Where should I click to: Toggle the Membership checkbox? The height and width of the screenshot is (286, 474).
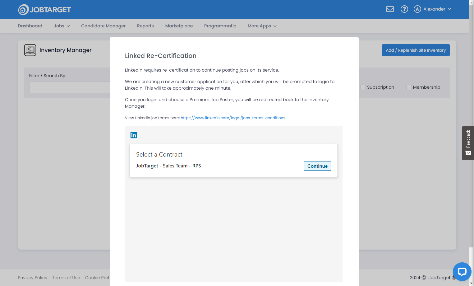[x=409, y=87]
